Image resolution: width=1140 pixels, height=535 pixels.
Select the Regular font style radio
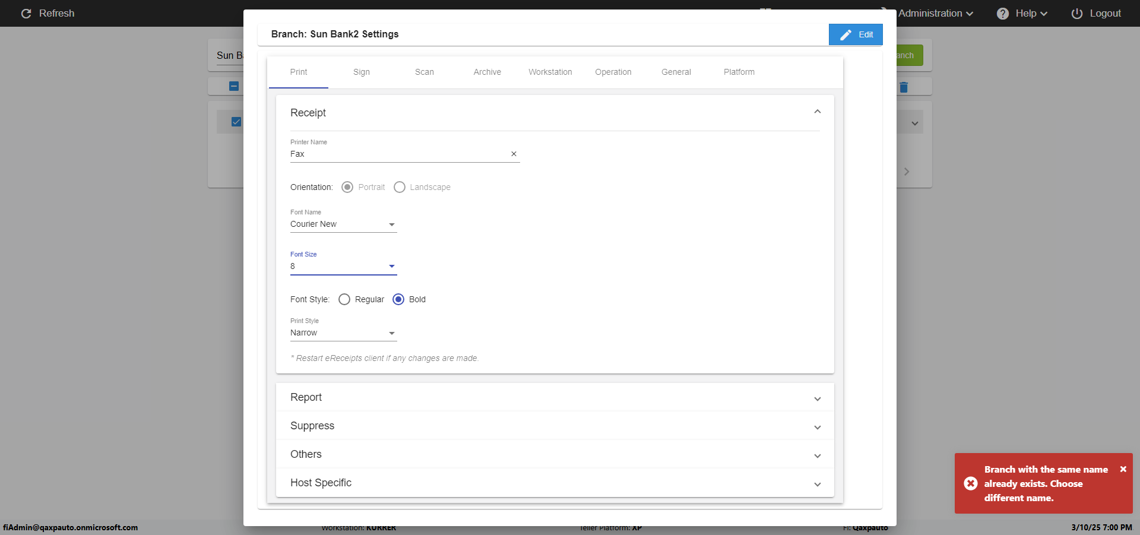[x=344, y=299]
